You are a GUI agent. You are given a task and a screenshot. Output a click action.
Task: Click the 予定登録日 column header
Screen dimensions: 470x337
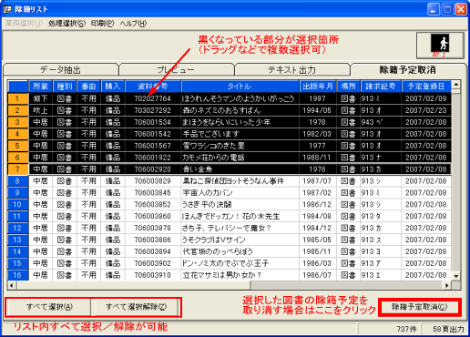pyautogui.click(x=426, y=87)
